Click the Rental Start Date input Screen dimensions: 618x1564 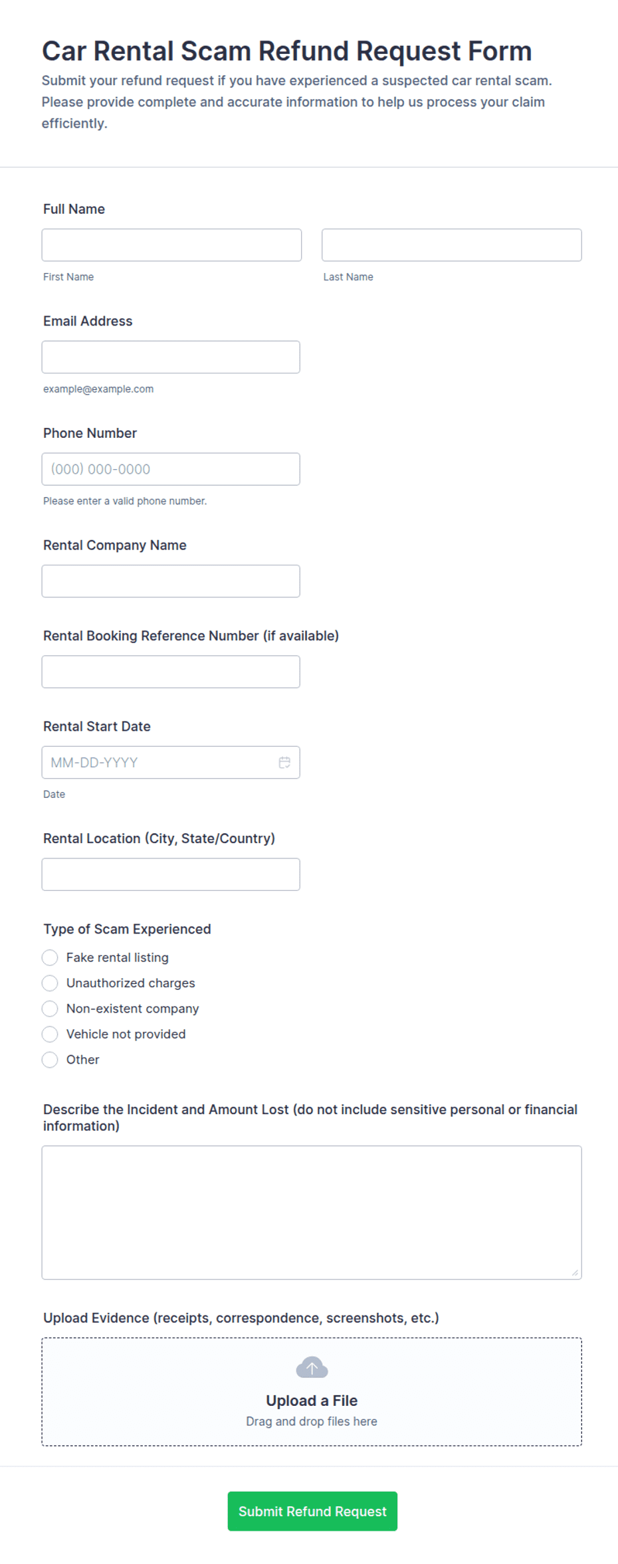(x=171, y=762)
